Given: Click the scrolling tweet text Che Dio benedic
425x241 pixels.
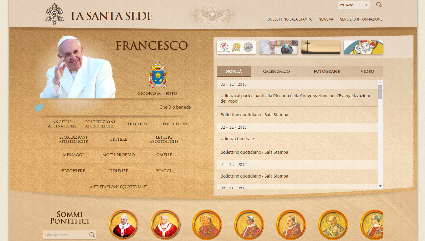Looking at the screenshot, I should pyautogui.click(x=175, y=107).
